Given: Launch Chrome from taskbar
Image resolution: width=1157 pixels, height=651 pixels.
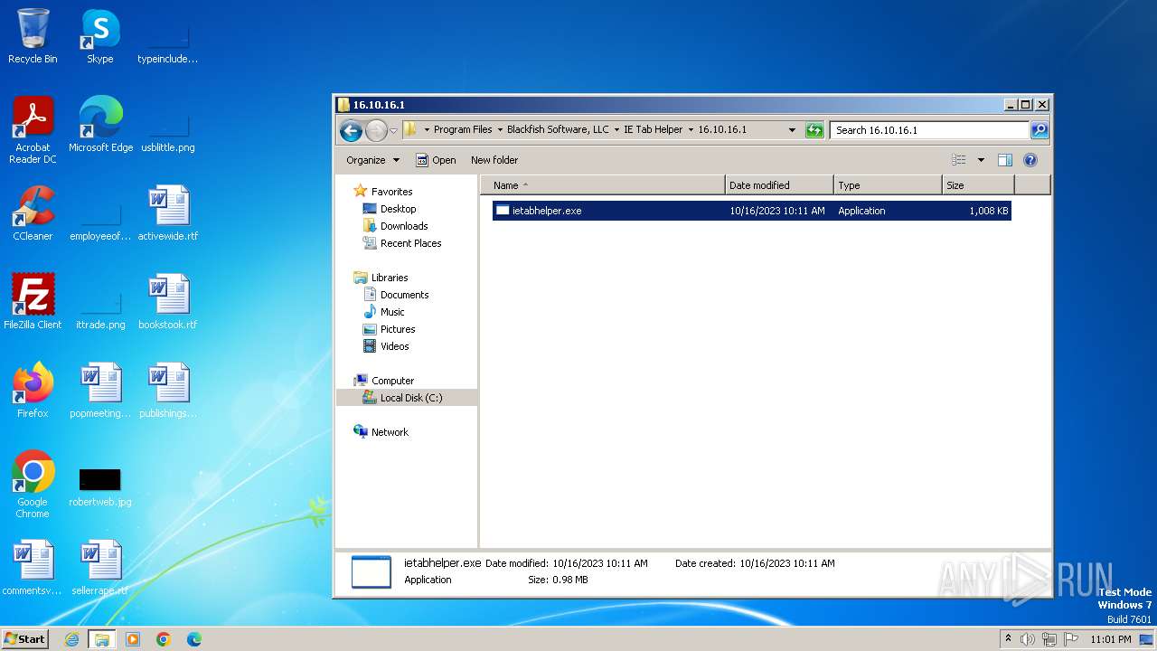Looking at the screenshot, I should [164, 639].
